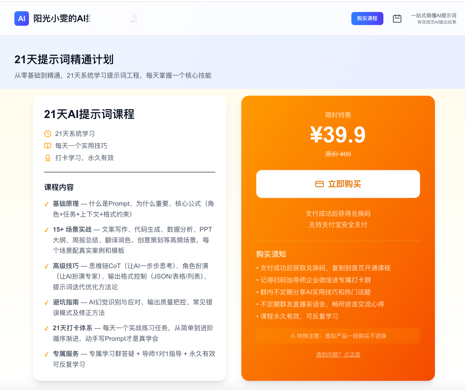Click the 有效规范AI输出结果 subtitle

(437, 22)
